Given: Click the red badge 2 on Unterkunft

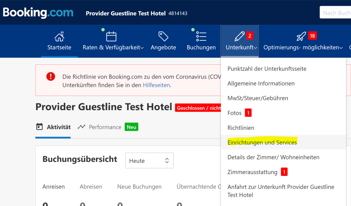Looking at the screenshot, I should [x=250, y=36].
